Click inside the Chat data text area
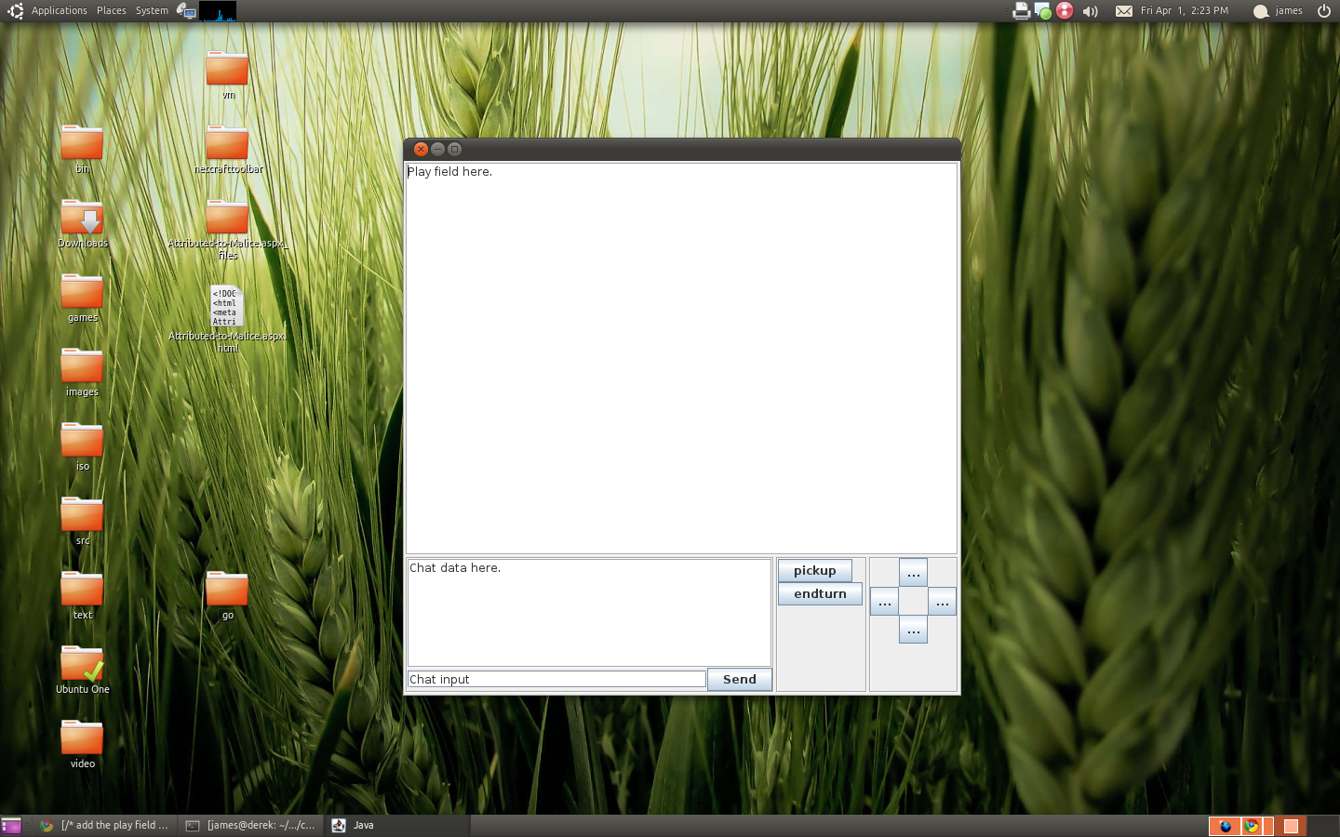The width and height of the screenshot is (1340, 837). 589,612
